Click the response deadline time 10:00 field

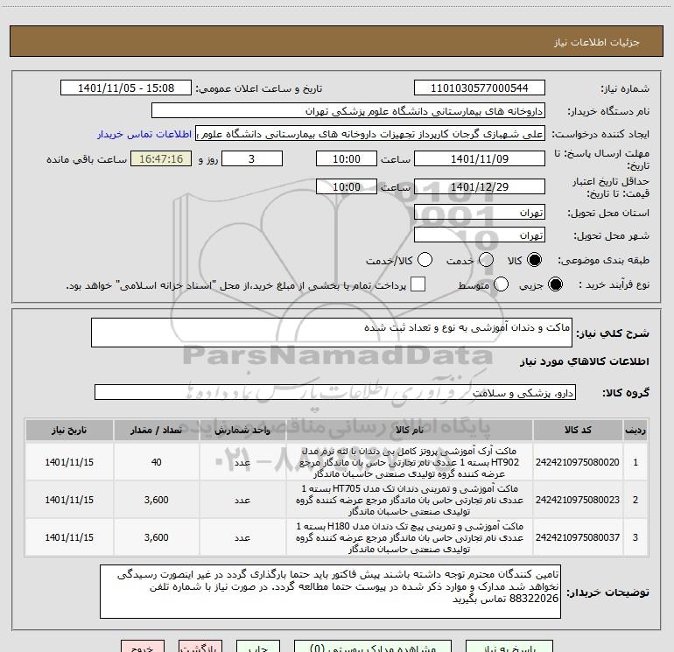point(347,158)
